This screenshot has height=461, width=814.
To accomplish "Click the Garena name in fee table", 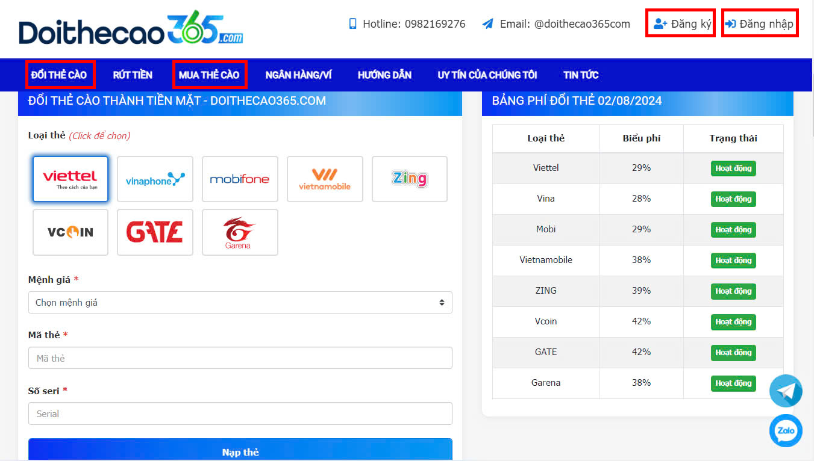I will point(546,383).
